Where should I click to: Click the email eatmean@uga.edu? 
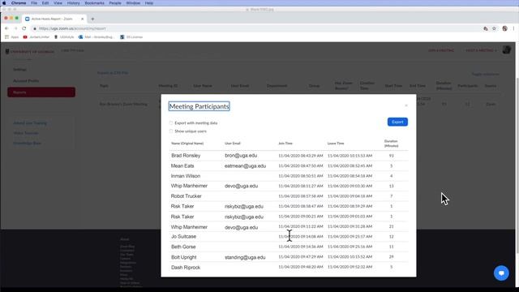coord(245,165)
